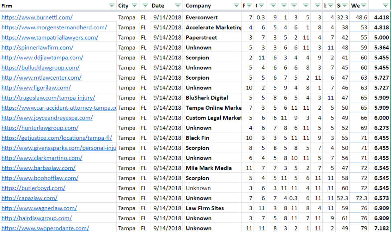
Task: Click the score cell 5.000
Action: tap(379, 38)
